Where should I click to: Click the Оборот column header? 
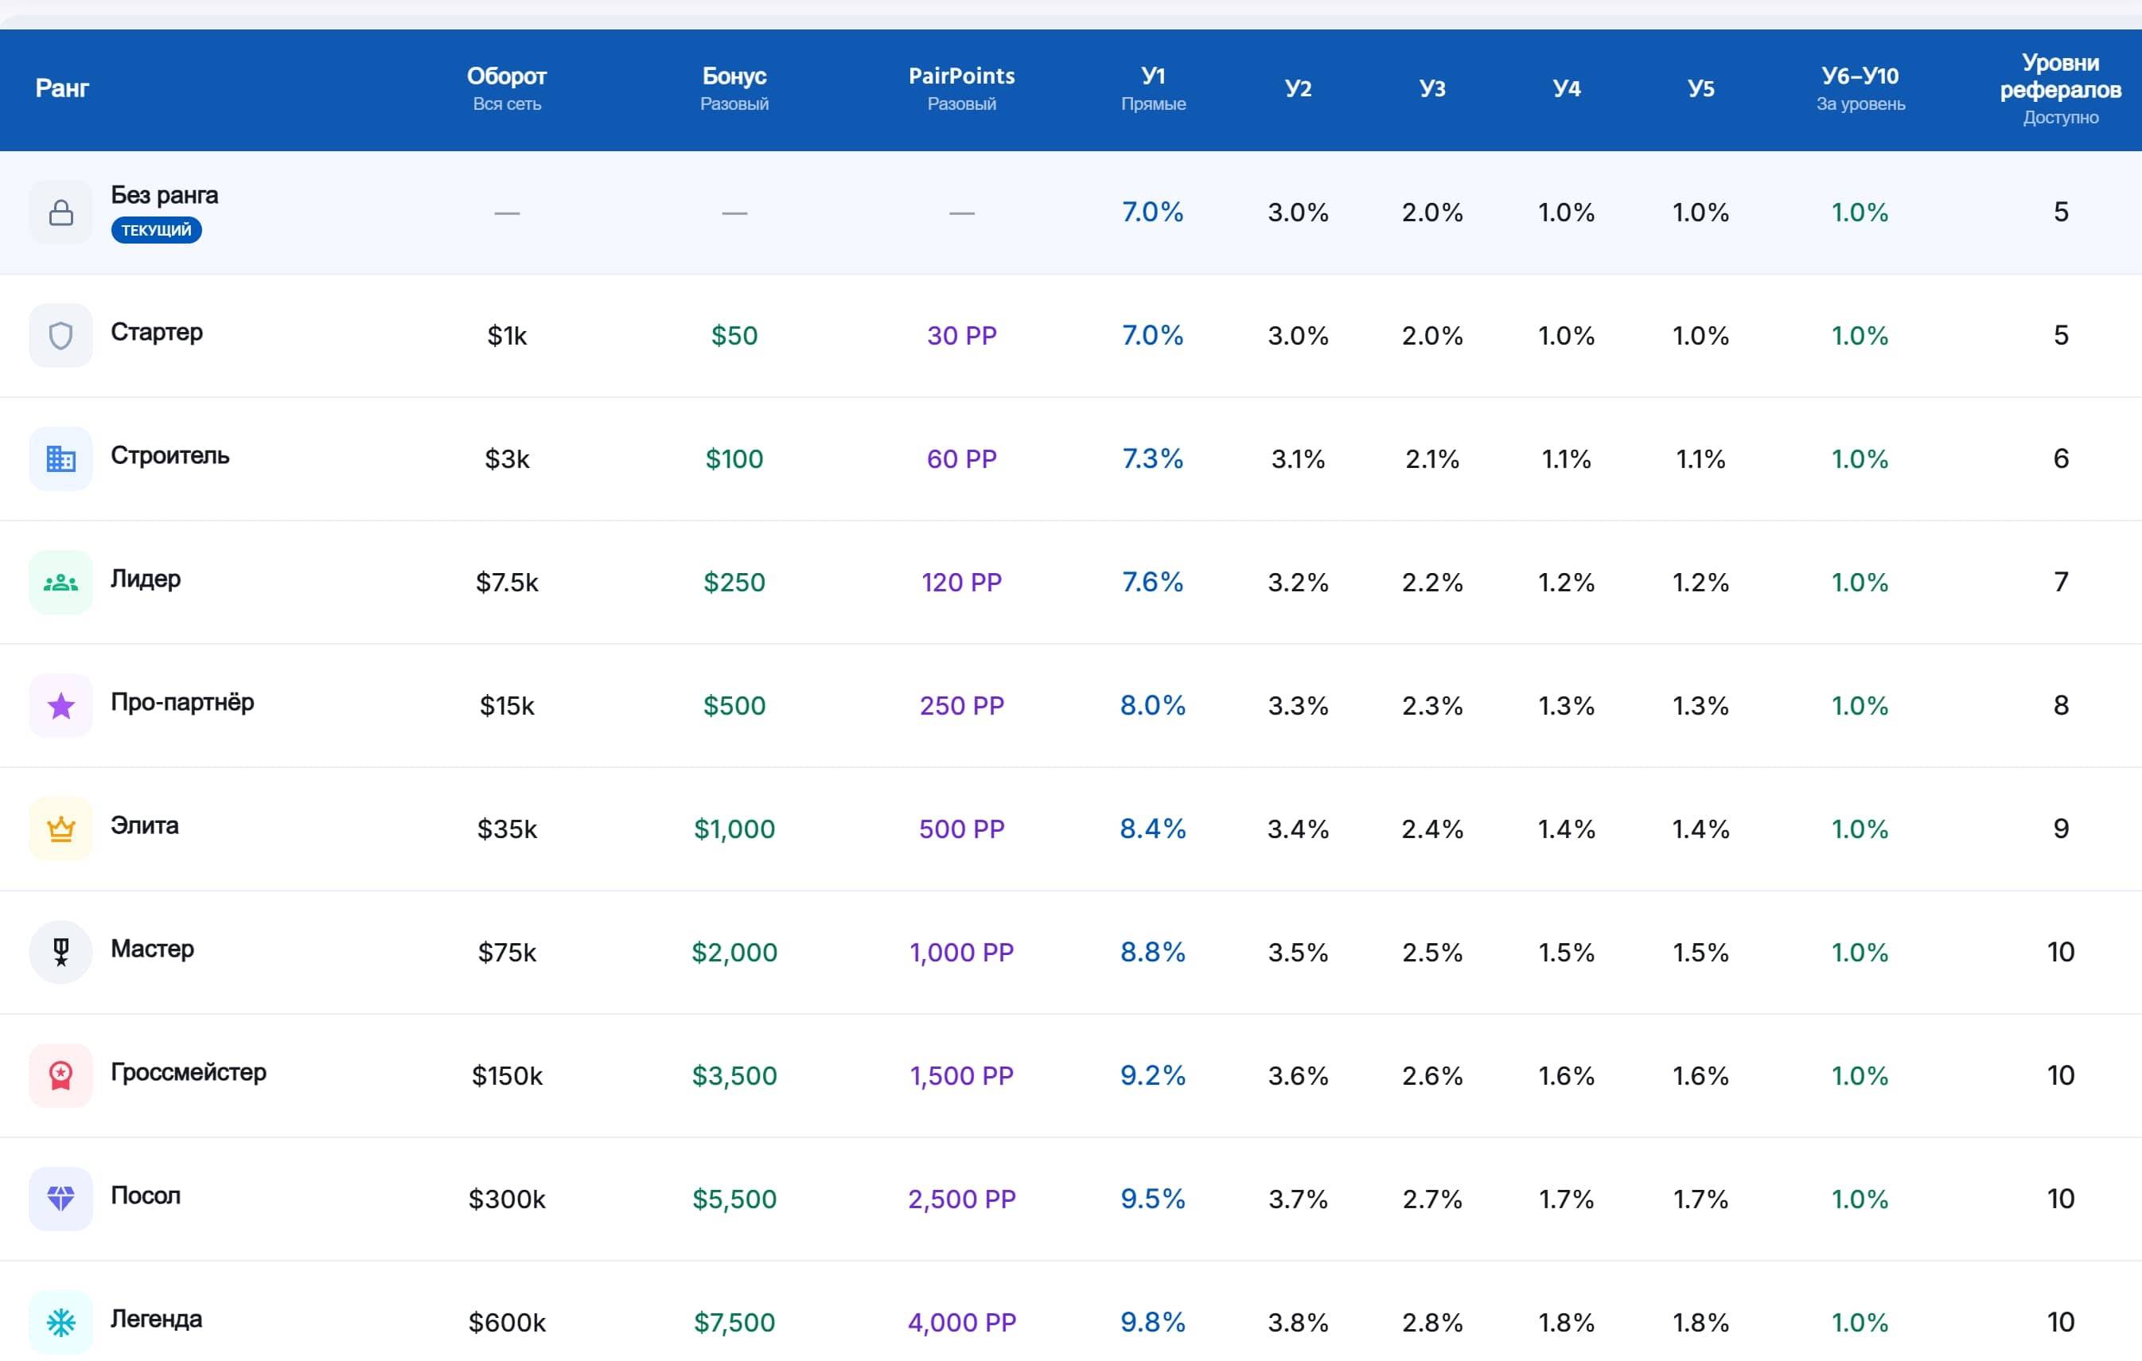507,88
